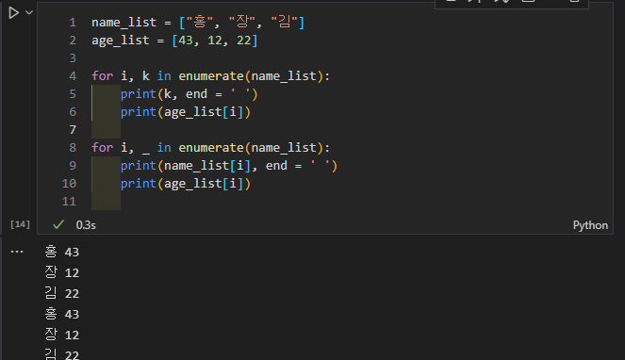Click the first "김 22" output line
The image size is (625, 360).
pos(62,293)
